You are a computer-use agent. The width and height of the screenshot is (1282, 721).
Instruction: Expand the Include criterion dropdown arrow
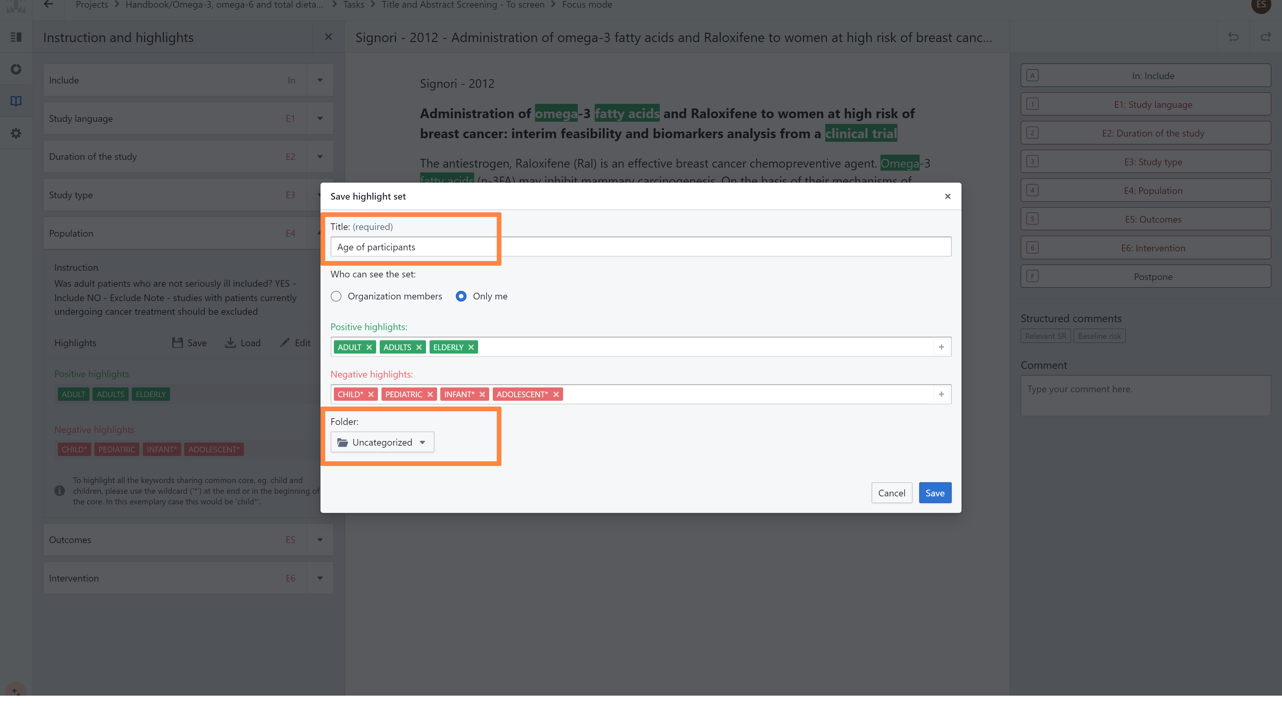(320, 80)
